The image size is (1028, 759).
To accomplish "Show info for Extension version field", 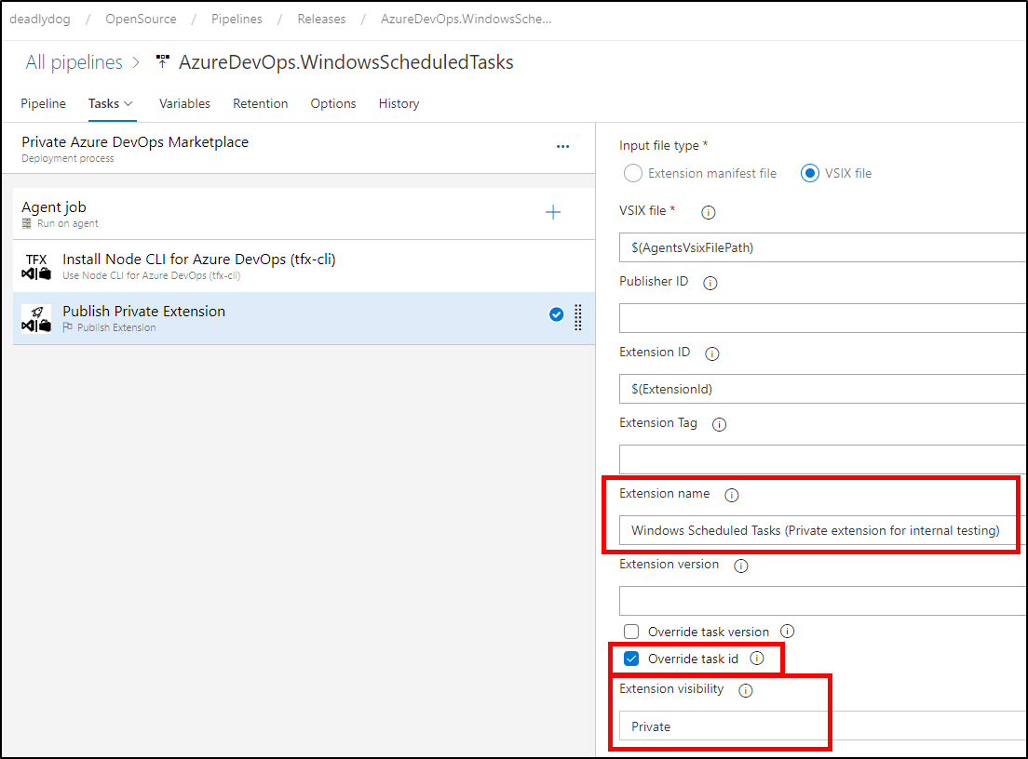I will (x=741, y=566).
